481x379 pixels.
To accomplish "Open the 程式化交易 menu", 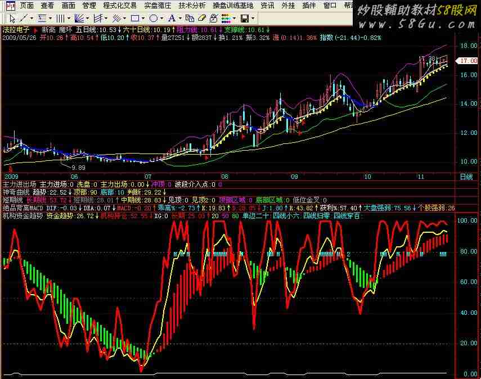I will click(x=119, y=5).
